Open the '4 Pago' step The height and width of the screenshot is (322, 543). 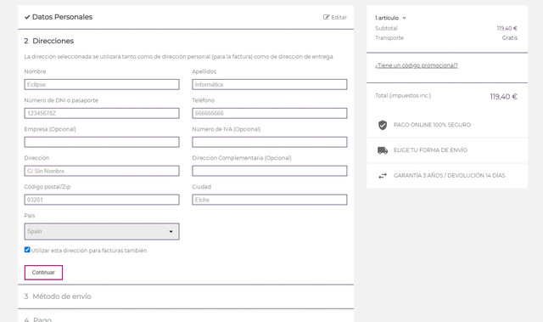click(38, 319)
